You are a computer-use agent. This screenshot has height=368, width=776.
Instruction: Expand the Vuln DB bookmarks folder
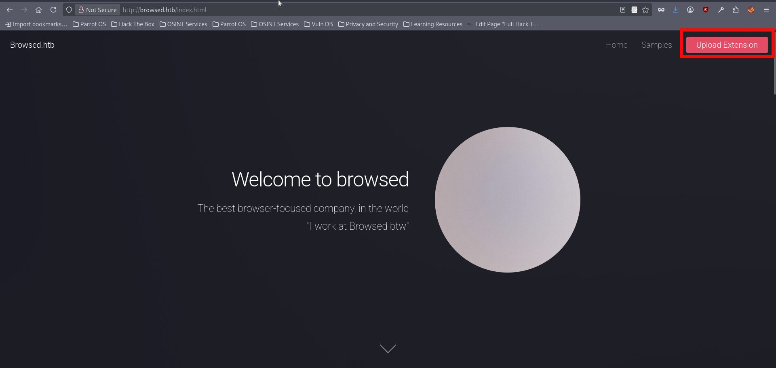318,24
